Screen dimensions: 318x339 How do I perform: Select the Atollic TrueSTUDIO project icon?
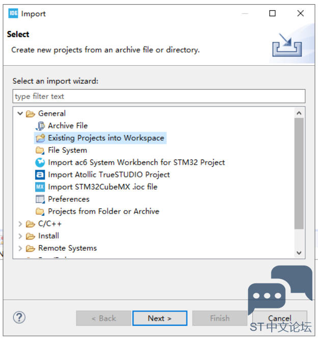40,175
